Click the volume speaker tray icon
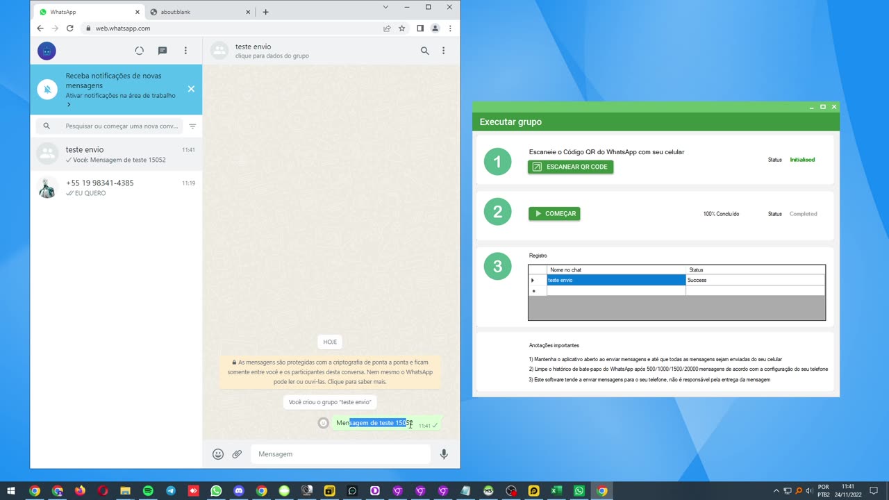This screenshot has width=889, height=500. pyautogui.click(x=809, y=491)
